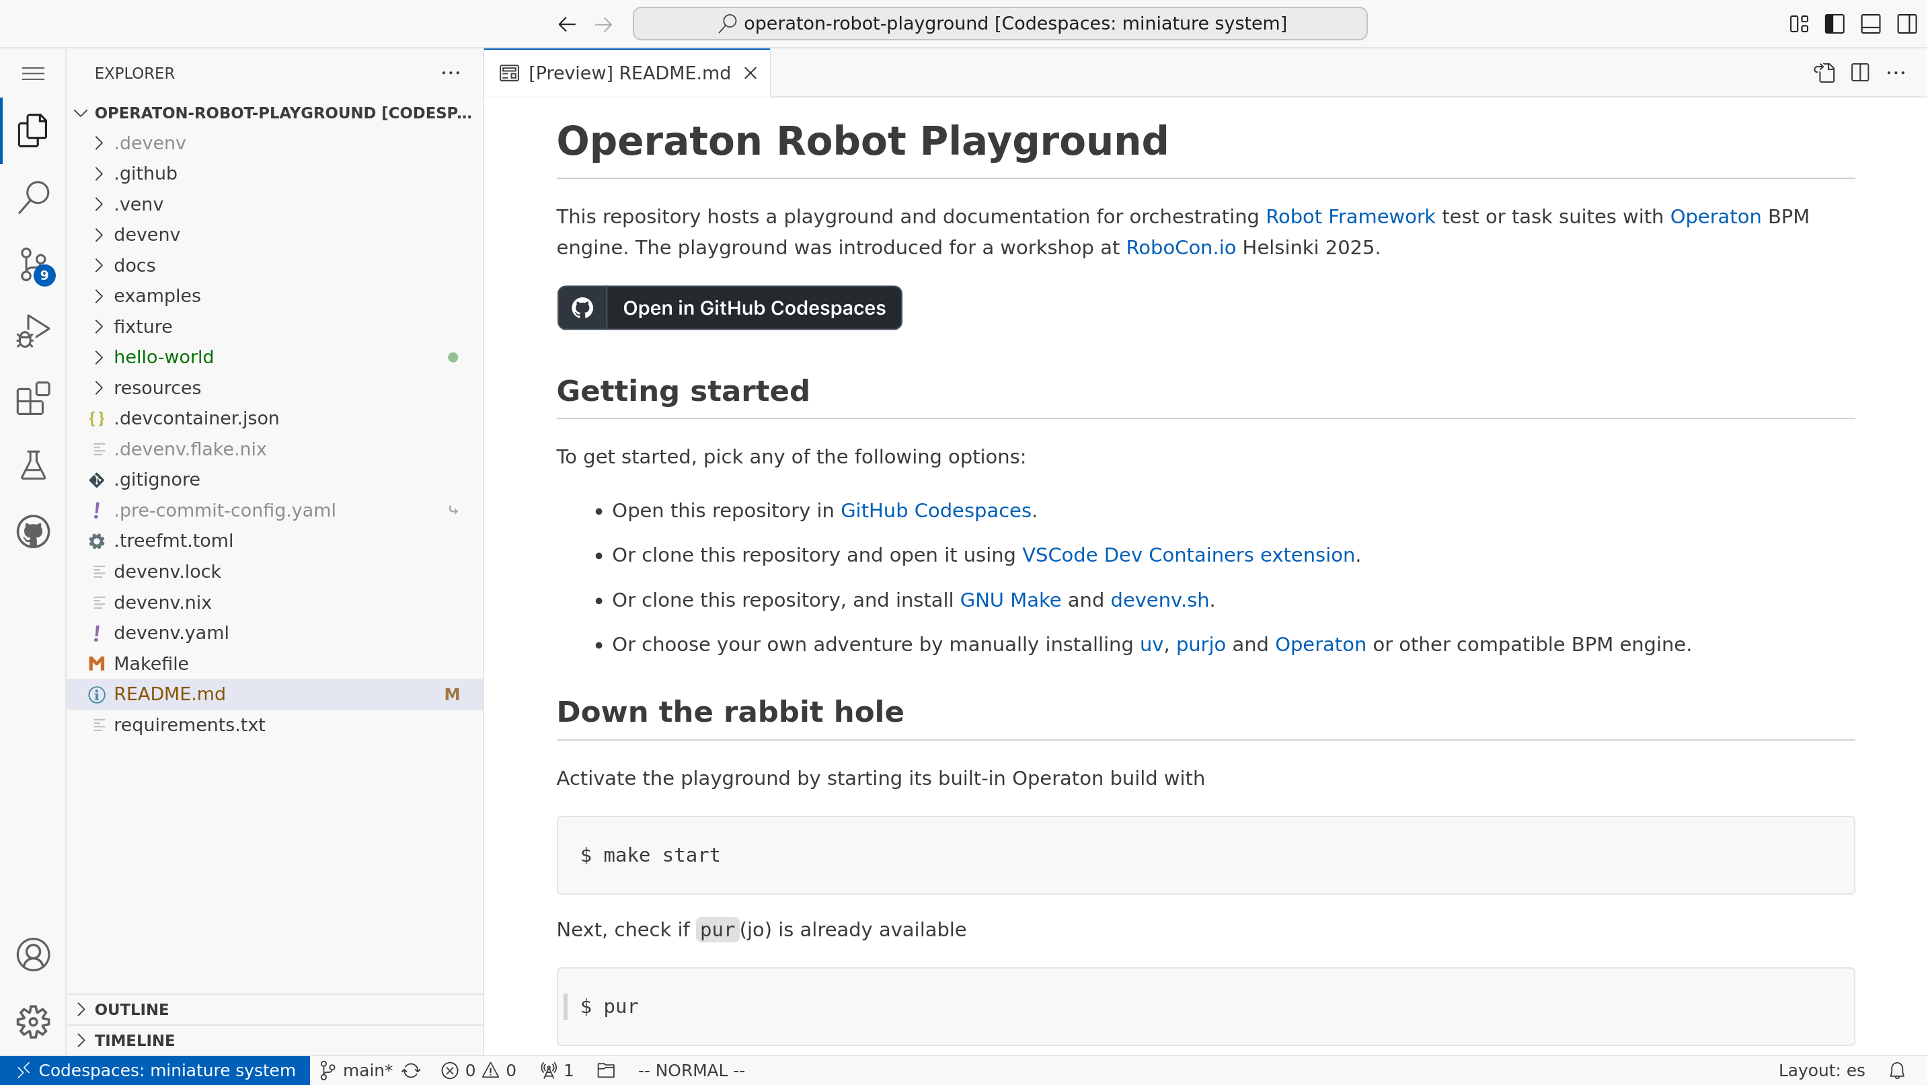Select the [Preview] README.md tab
Viewport: 1928px width, 1085px height.
[x=627, y=73]
